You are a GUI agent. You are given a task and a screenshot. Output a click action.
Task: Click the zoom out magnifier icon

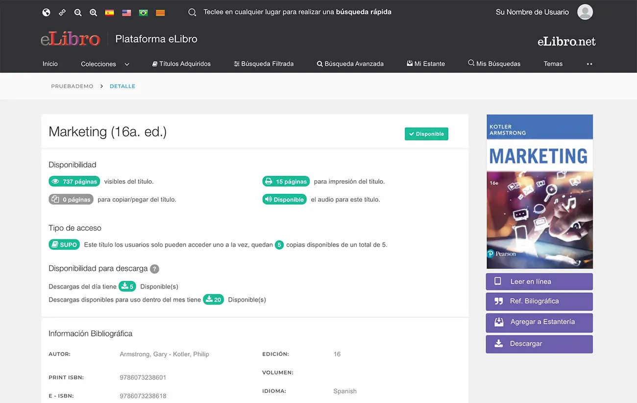click(x=78, y=13)
